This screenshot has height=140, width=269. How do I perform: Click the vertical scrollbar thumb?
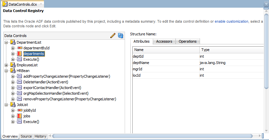266,51
